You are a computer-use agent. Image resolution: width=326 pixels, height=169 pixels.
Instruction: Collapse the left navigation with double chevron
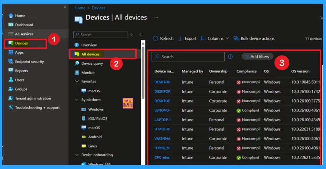65,7
